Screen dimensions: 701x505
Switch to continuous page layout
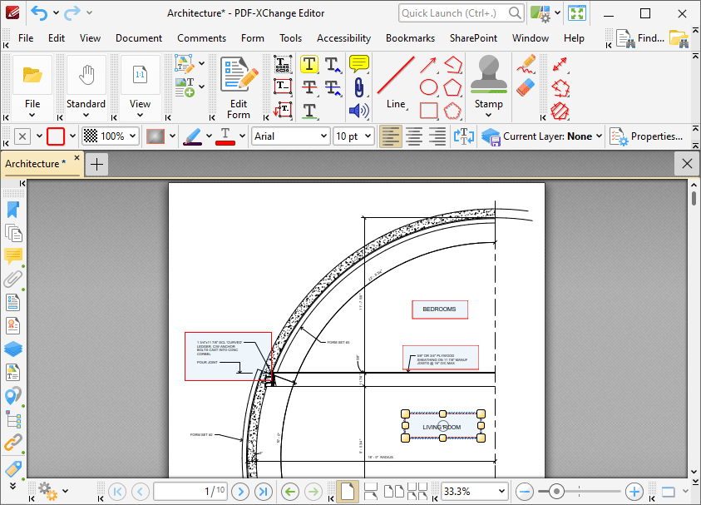tap(371, 492)
